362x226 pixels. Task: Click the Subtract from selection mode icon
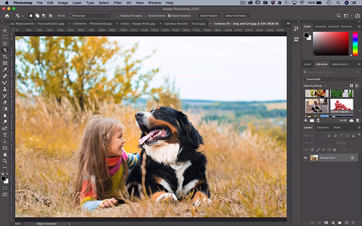(x=44, y=16)
